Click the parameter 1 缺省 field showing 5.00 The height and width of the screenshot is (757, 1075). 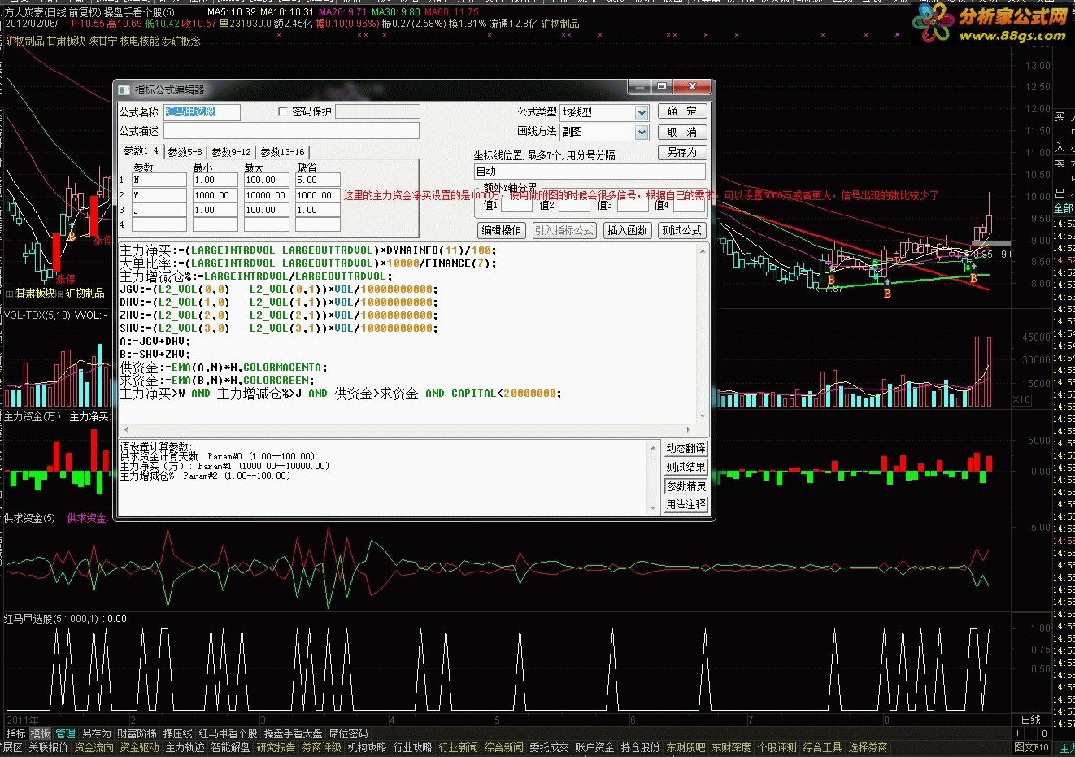(x=317, y=180)
